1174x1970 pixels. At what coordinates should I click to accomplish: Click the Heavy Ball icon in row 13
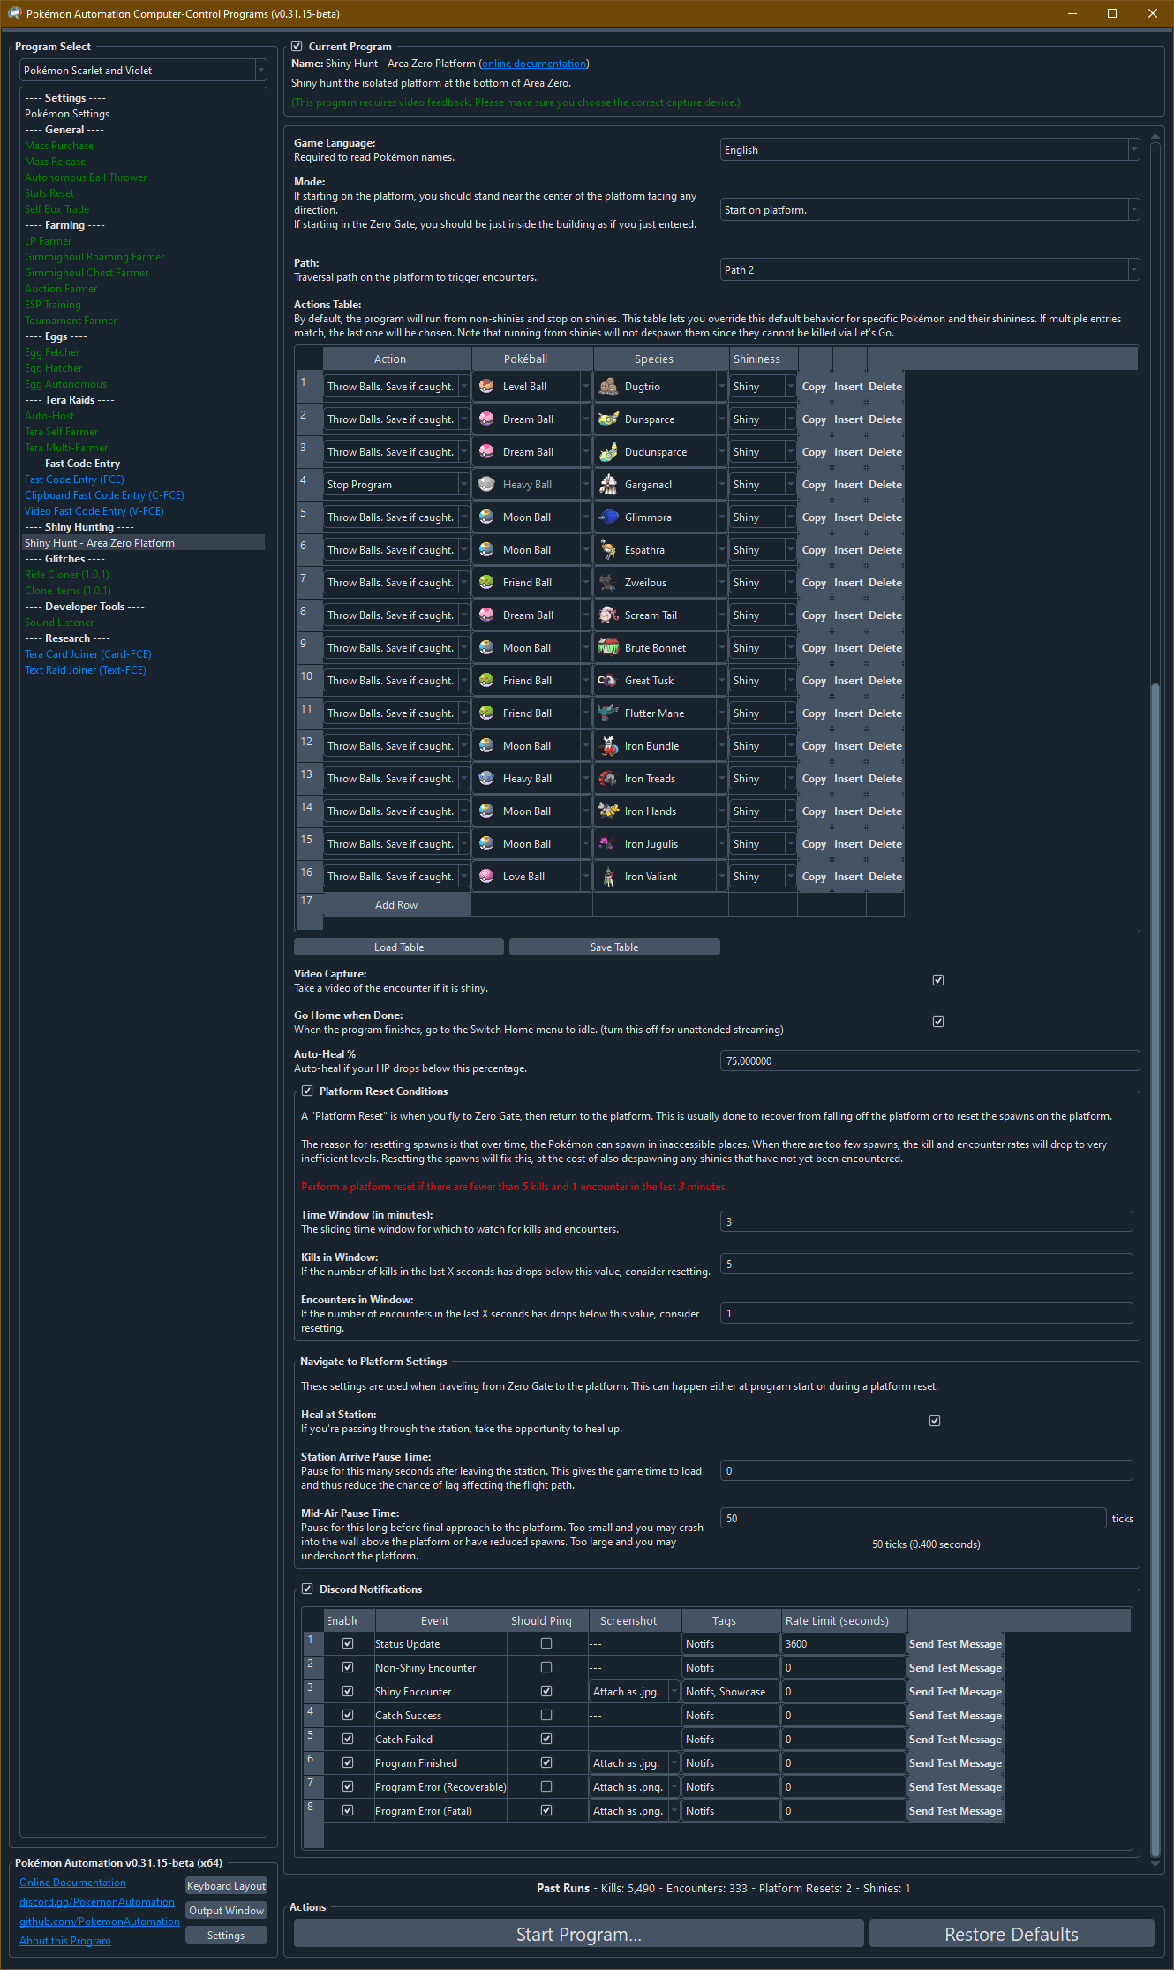point(486,779)
